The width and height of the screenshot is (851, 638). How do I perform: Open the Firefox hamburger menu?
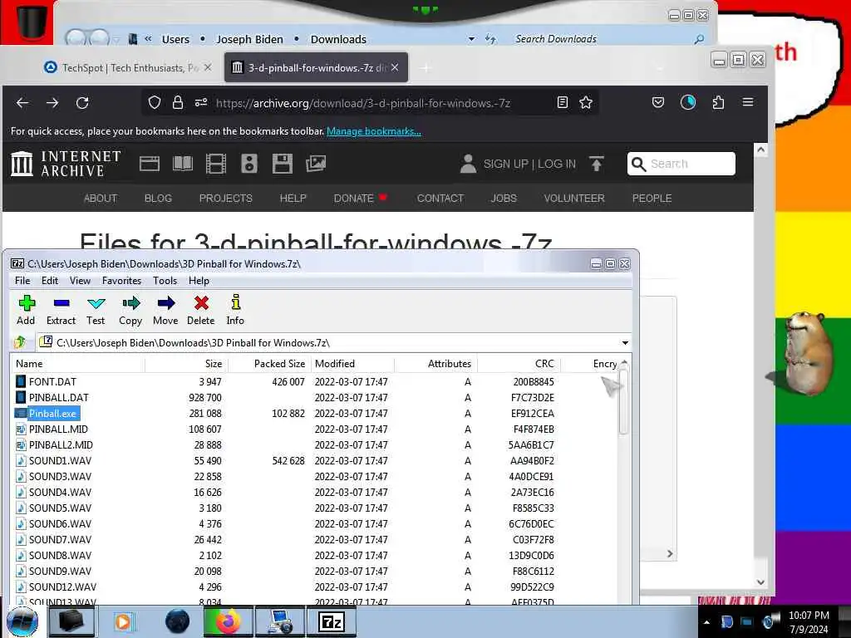748,102
